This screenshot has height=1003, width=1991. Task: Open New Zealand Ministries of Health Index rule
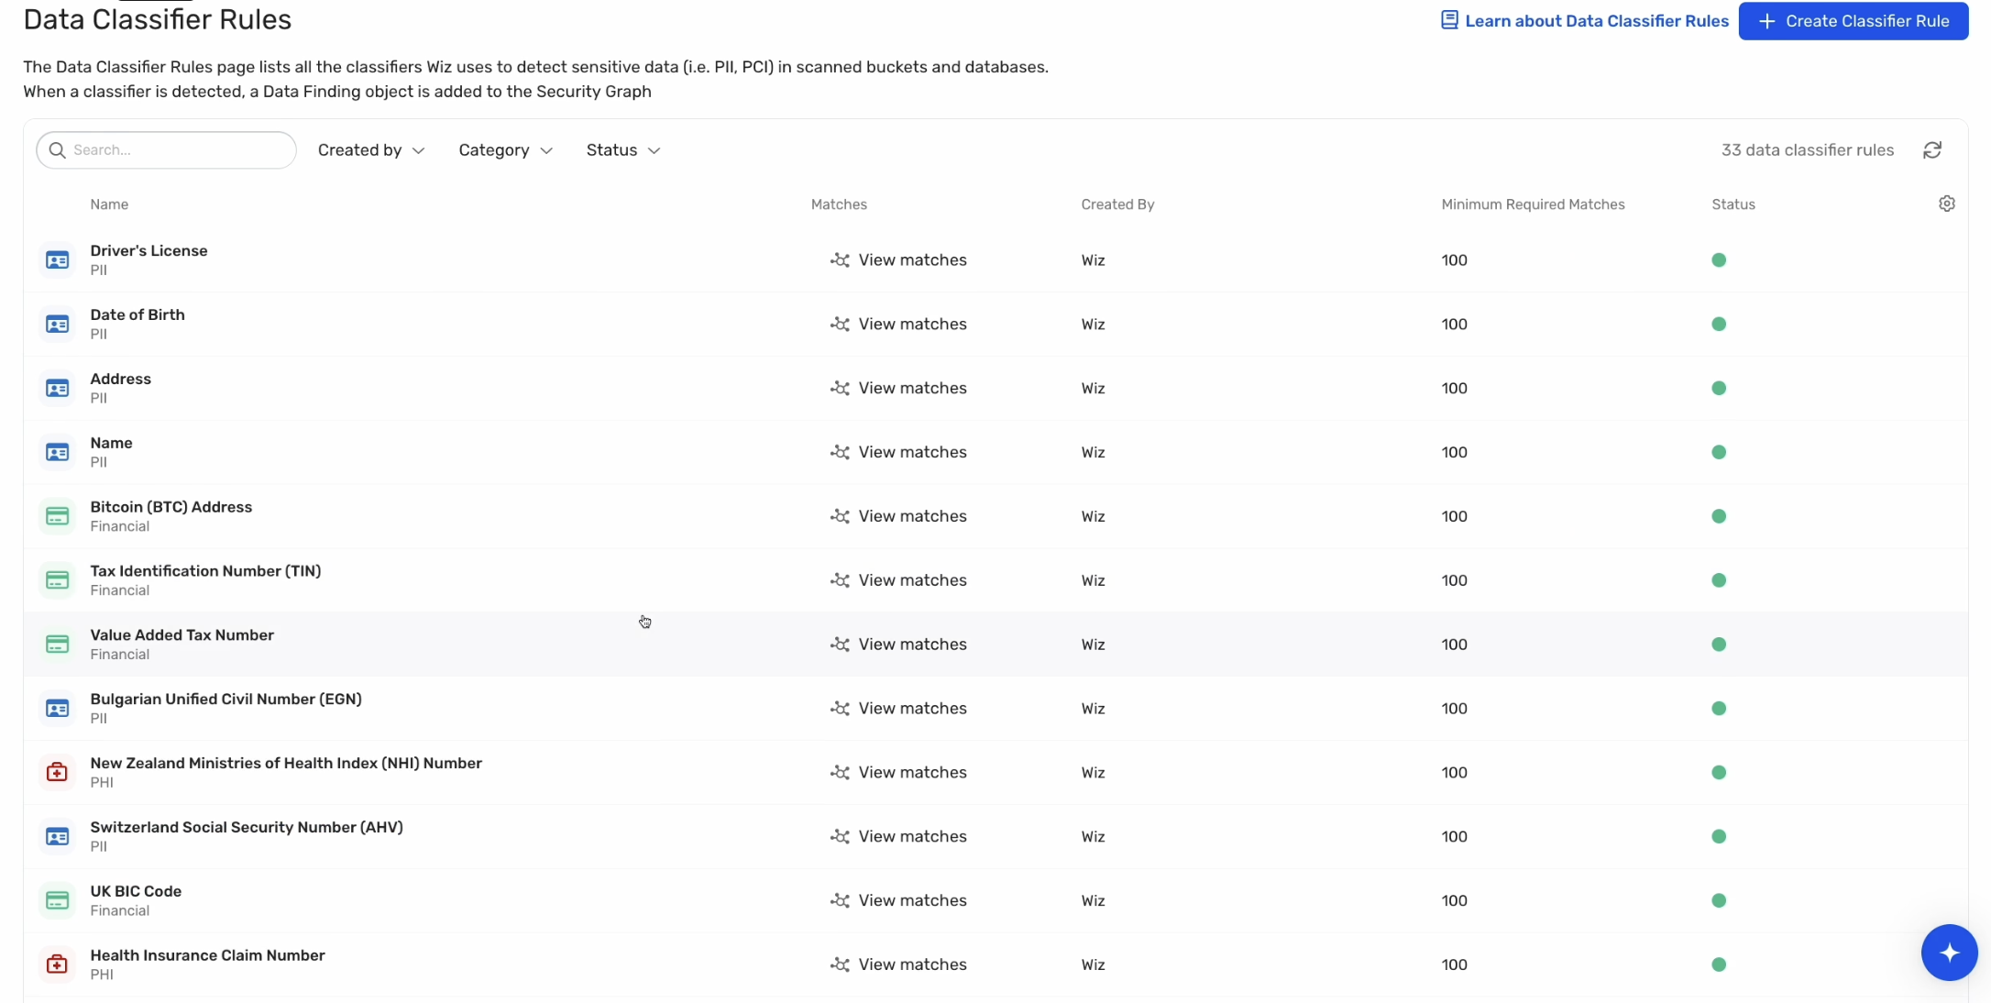286,764
